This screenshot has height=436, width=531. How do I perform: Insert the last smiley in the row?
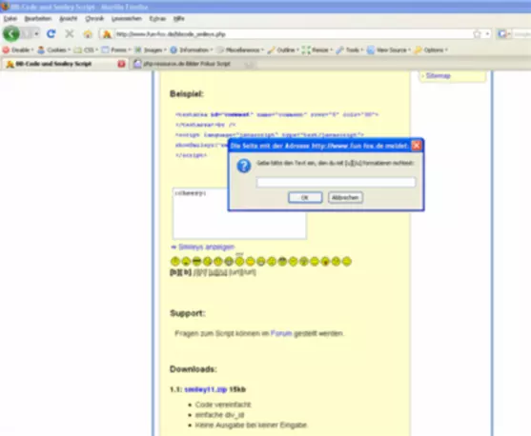[x=346, y=261]
